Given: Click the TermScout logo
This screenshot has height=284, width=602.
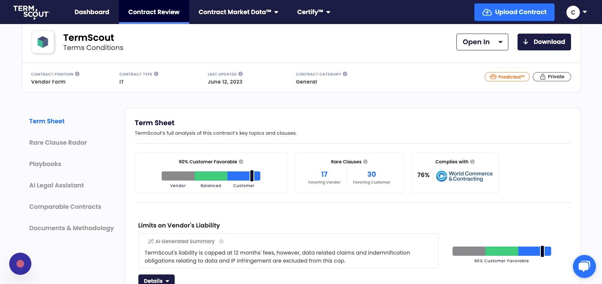Looking at the screenshot, I should pyautogui.click(x=31, y=12).
